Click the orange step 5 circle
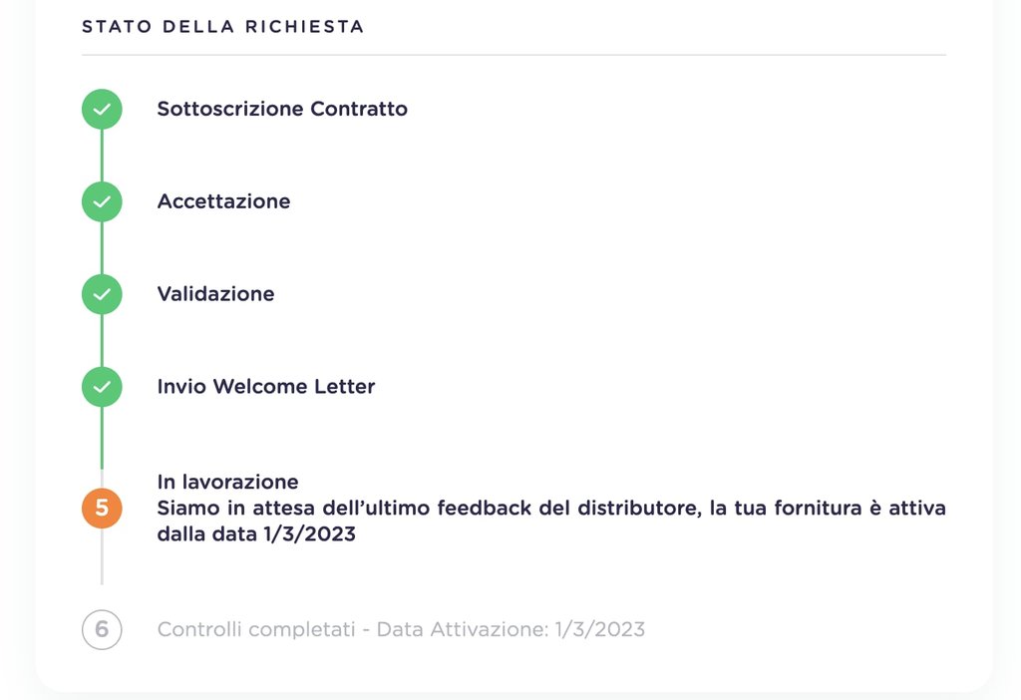Image resolution: width=1021 pixels, height=700 pixels. click(x=102, y=509)
